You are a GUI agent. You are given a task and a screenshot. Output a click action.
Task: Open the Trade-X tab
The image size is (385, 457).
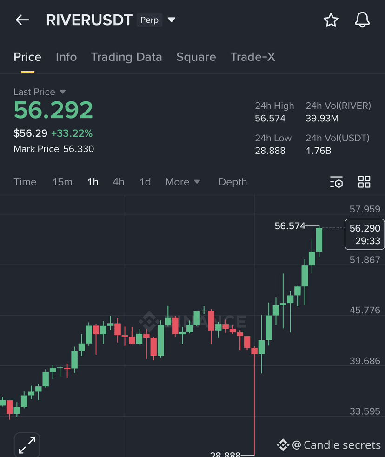click(x=252, y=57)
